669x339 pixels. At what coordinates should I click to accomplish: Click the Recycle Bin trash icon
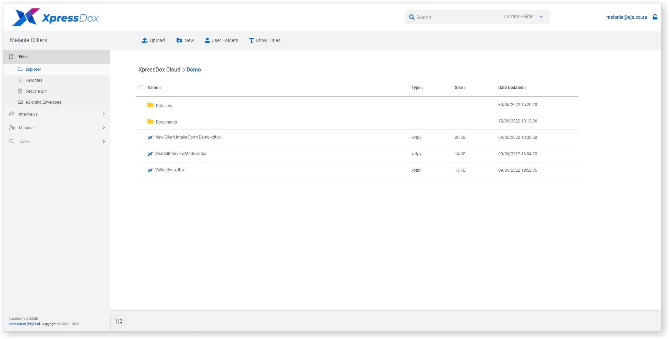click(x=20, y=91)
